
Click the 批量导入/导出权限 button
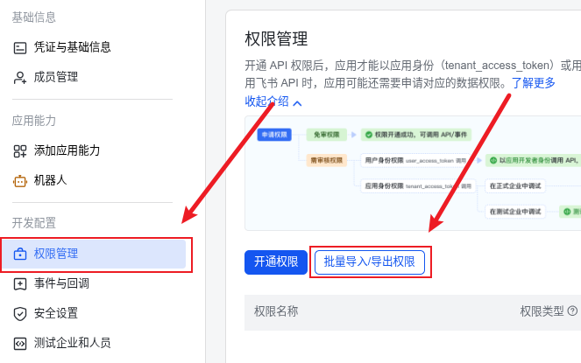369,262
